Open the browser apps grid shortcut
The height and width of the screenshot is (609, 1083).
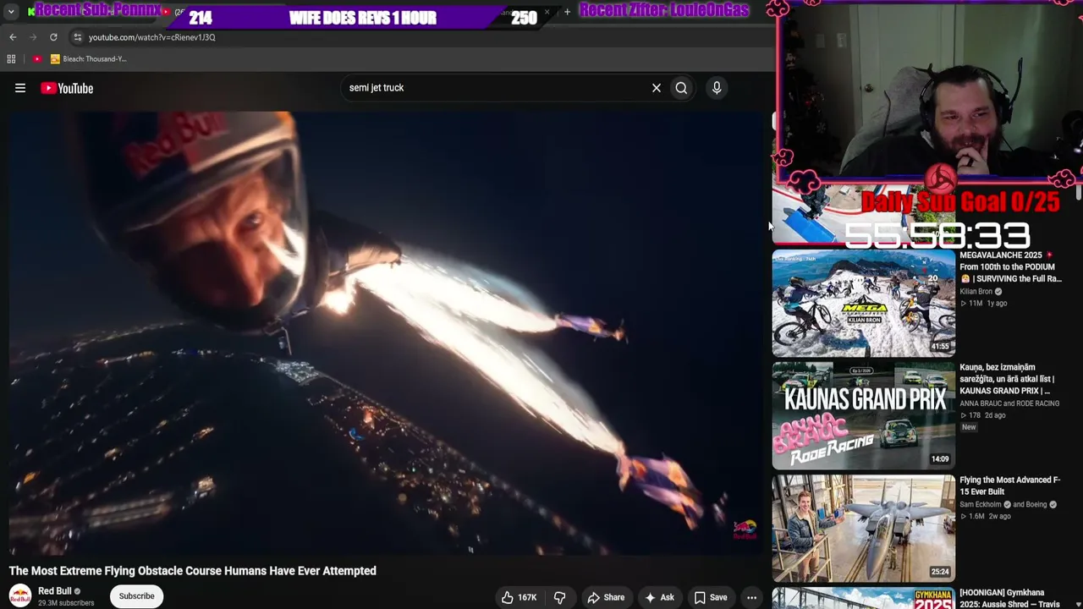[11, 59]
